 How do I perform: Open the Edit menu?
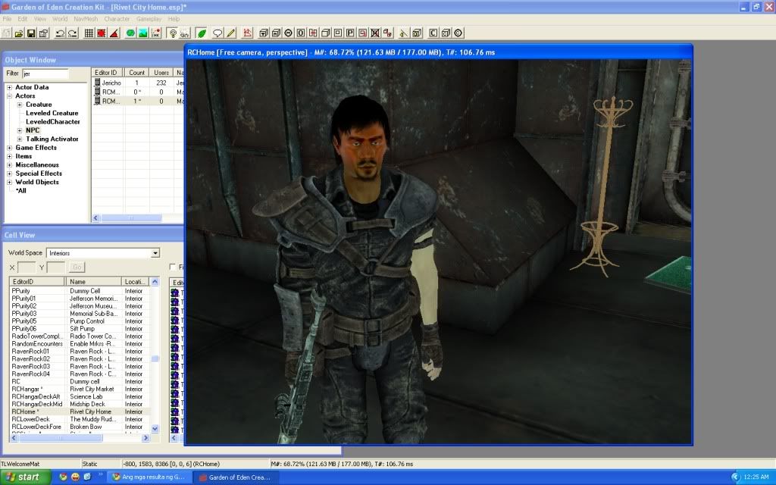pyautogui.click(x=23, y=19)
